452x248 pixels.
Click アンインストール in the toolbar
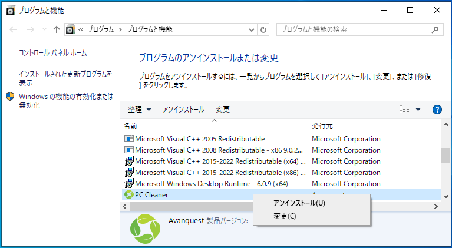pos(183,110)
